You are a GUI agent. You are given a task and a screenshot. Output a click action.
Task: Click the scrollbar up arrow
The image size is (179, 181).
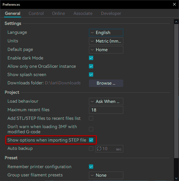[176, 22]
